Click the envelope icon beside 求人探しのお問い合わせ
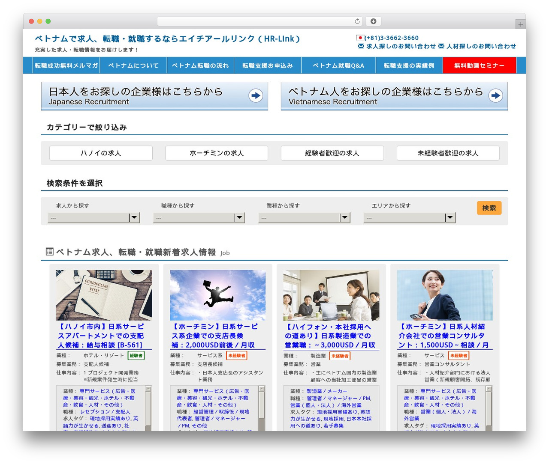 pyautogui.click(x=361, y=46)
